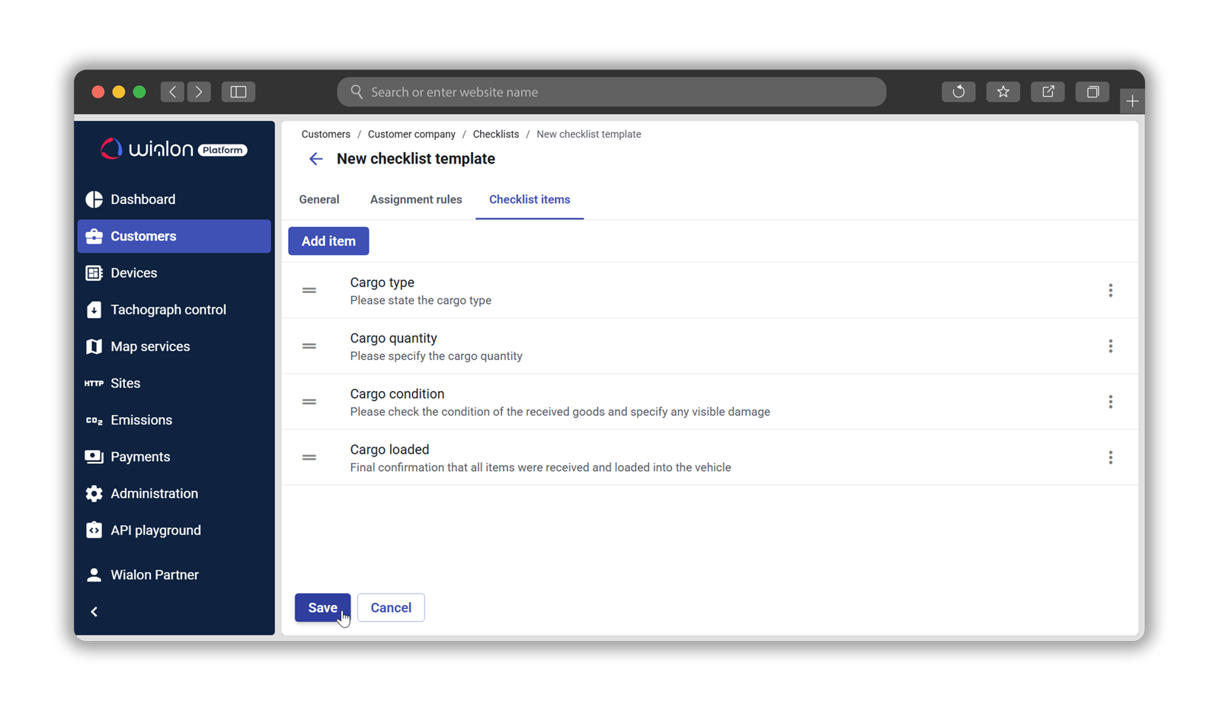This screenshot has width=1219, height=717.
Task: Collapse the left navigation menu chevron
Action: [94, 612]
